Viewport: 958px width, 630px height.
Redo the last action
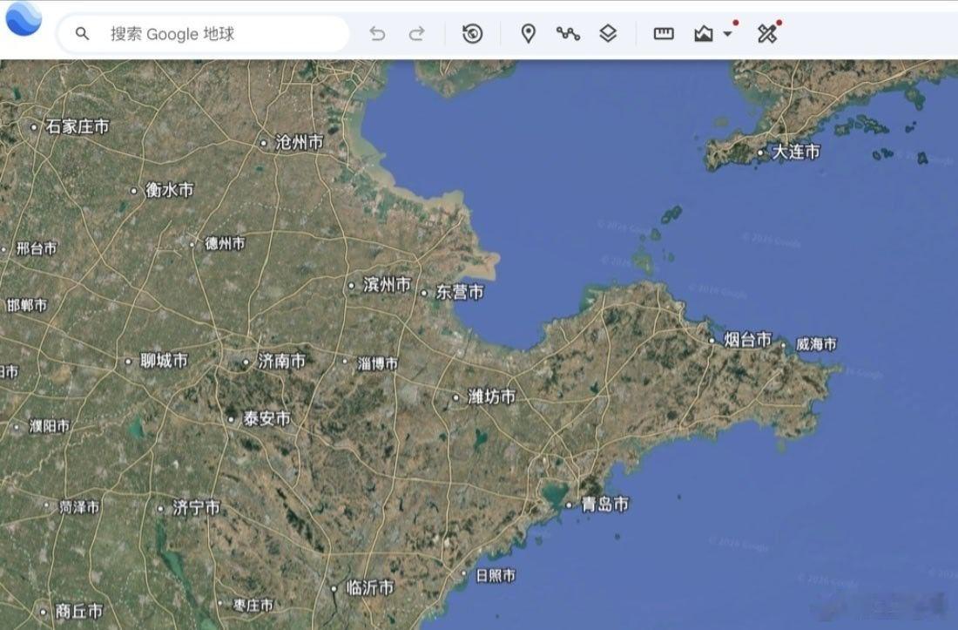pos(416,34)
